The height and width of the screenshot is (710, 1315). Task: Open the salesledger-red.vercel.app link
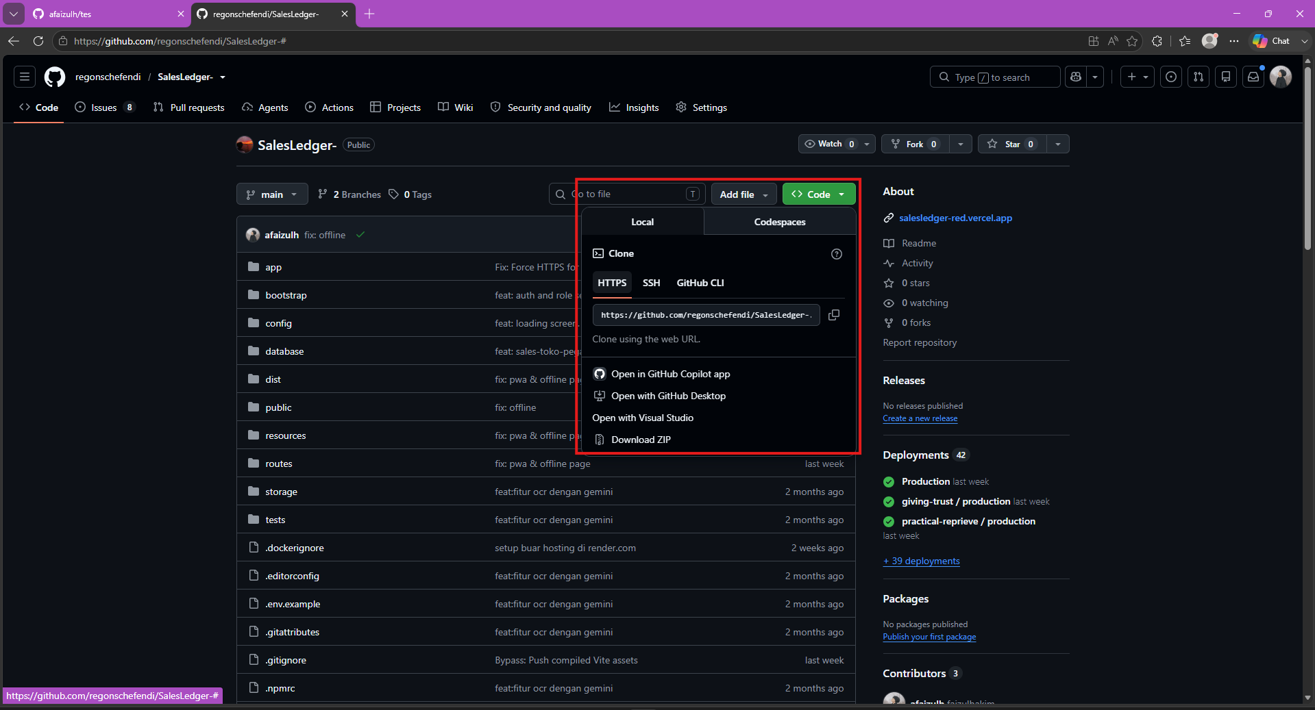click(955, 218)
